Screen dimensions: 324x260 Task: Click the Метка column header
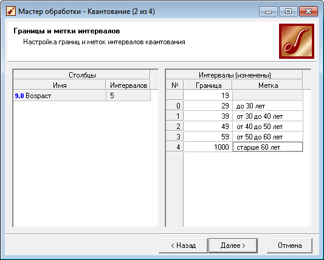268,85
